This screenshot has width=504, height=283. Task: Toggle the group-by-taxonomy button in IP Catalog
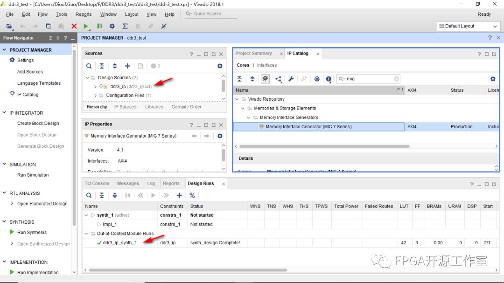point(265,79)
